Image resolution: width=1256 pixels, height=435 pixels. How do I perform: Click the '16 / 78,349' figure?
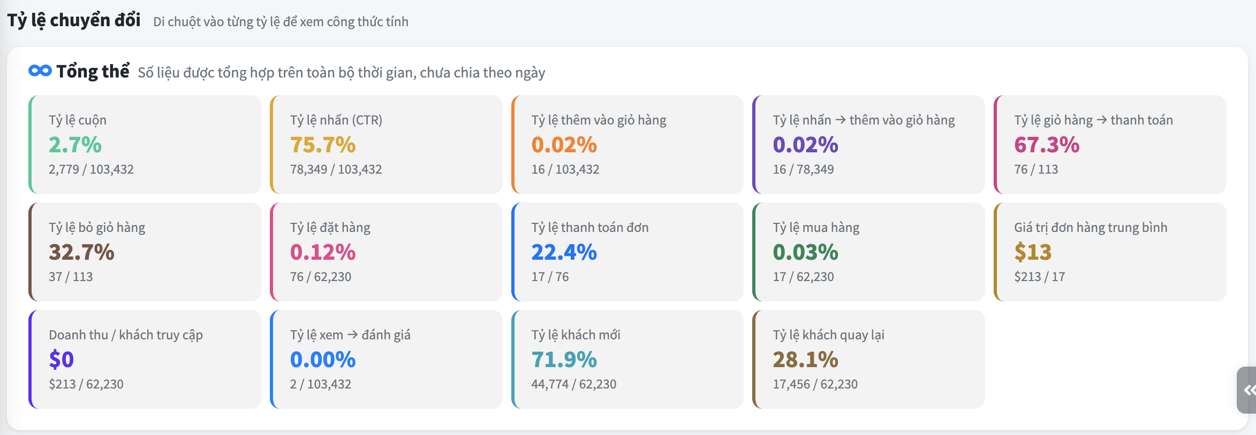(803, 169)
